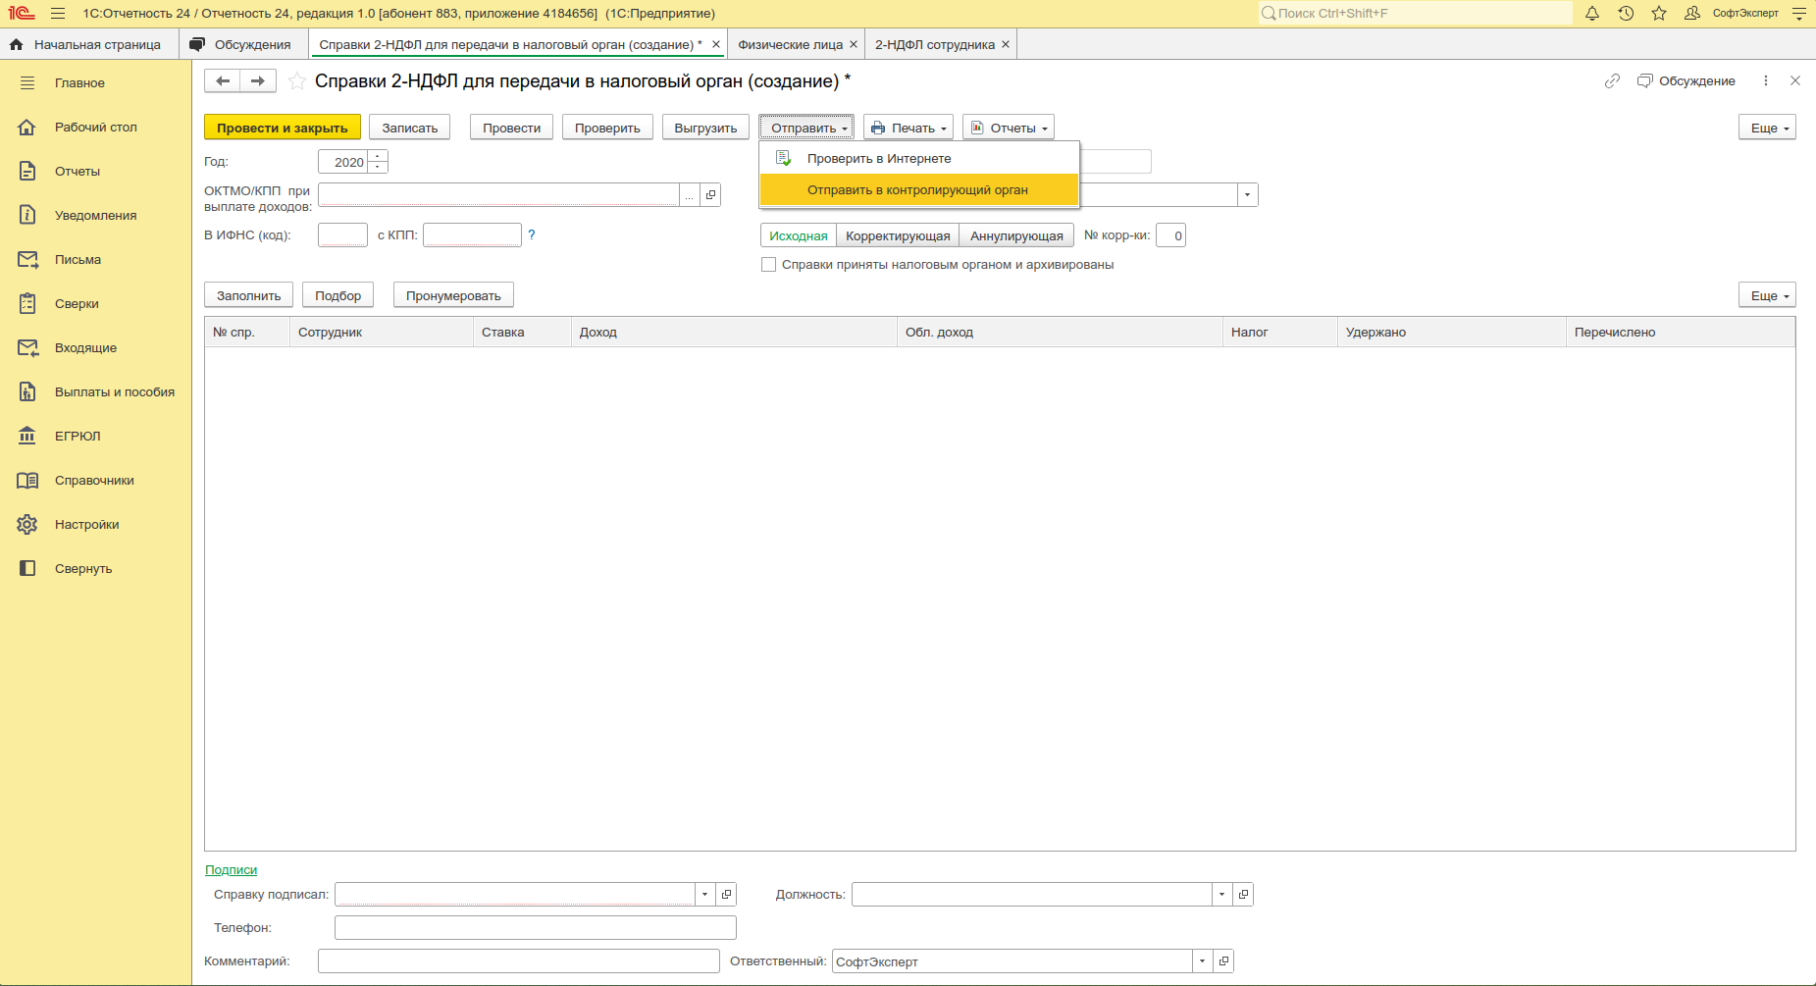The image size is (1816, 986).
Task: Expand the Печать dropdown
Action: tap(908, 129)
